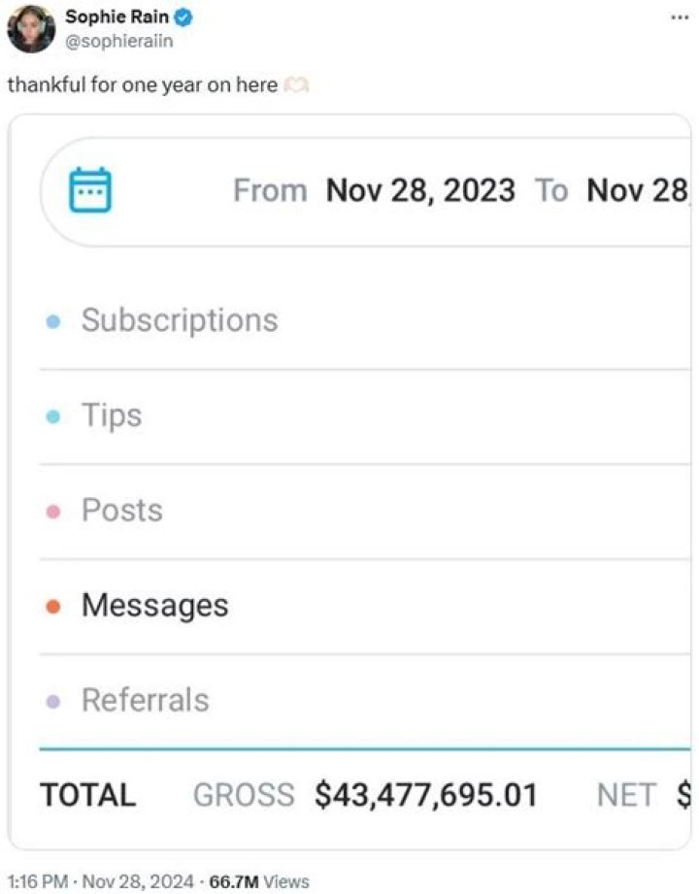
Task: Open the three-dot more options menu
Action: (x=680, y=18)
